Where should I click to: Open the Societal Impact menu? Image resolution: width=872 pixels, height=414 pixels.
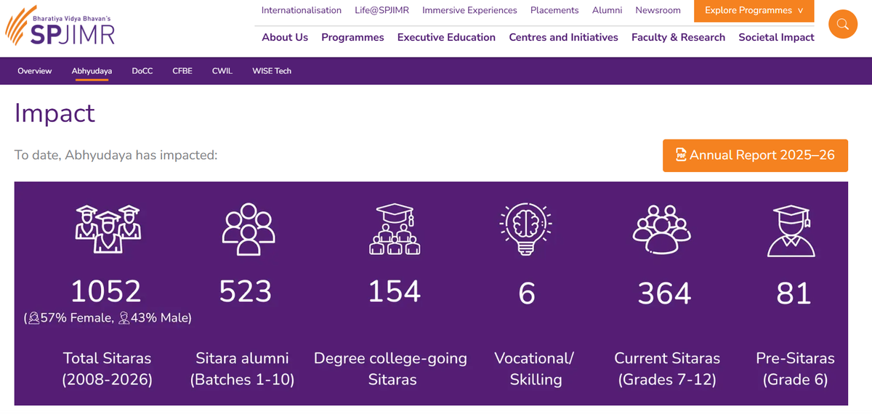pyautogui.click(x=776, y=37)
